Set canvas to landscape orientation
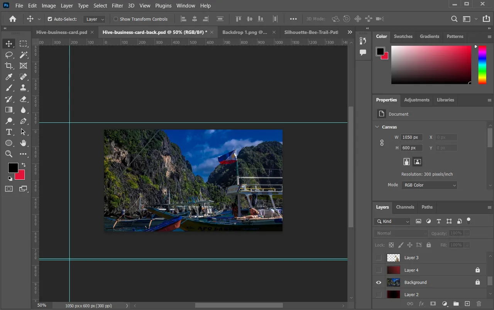The image size is (494, 310). pos(417,162)
